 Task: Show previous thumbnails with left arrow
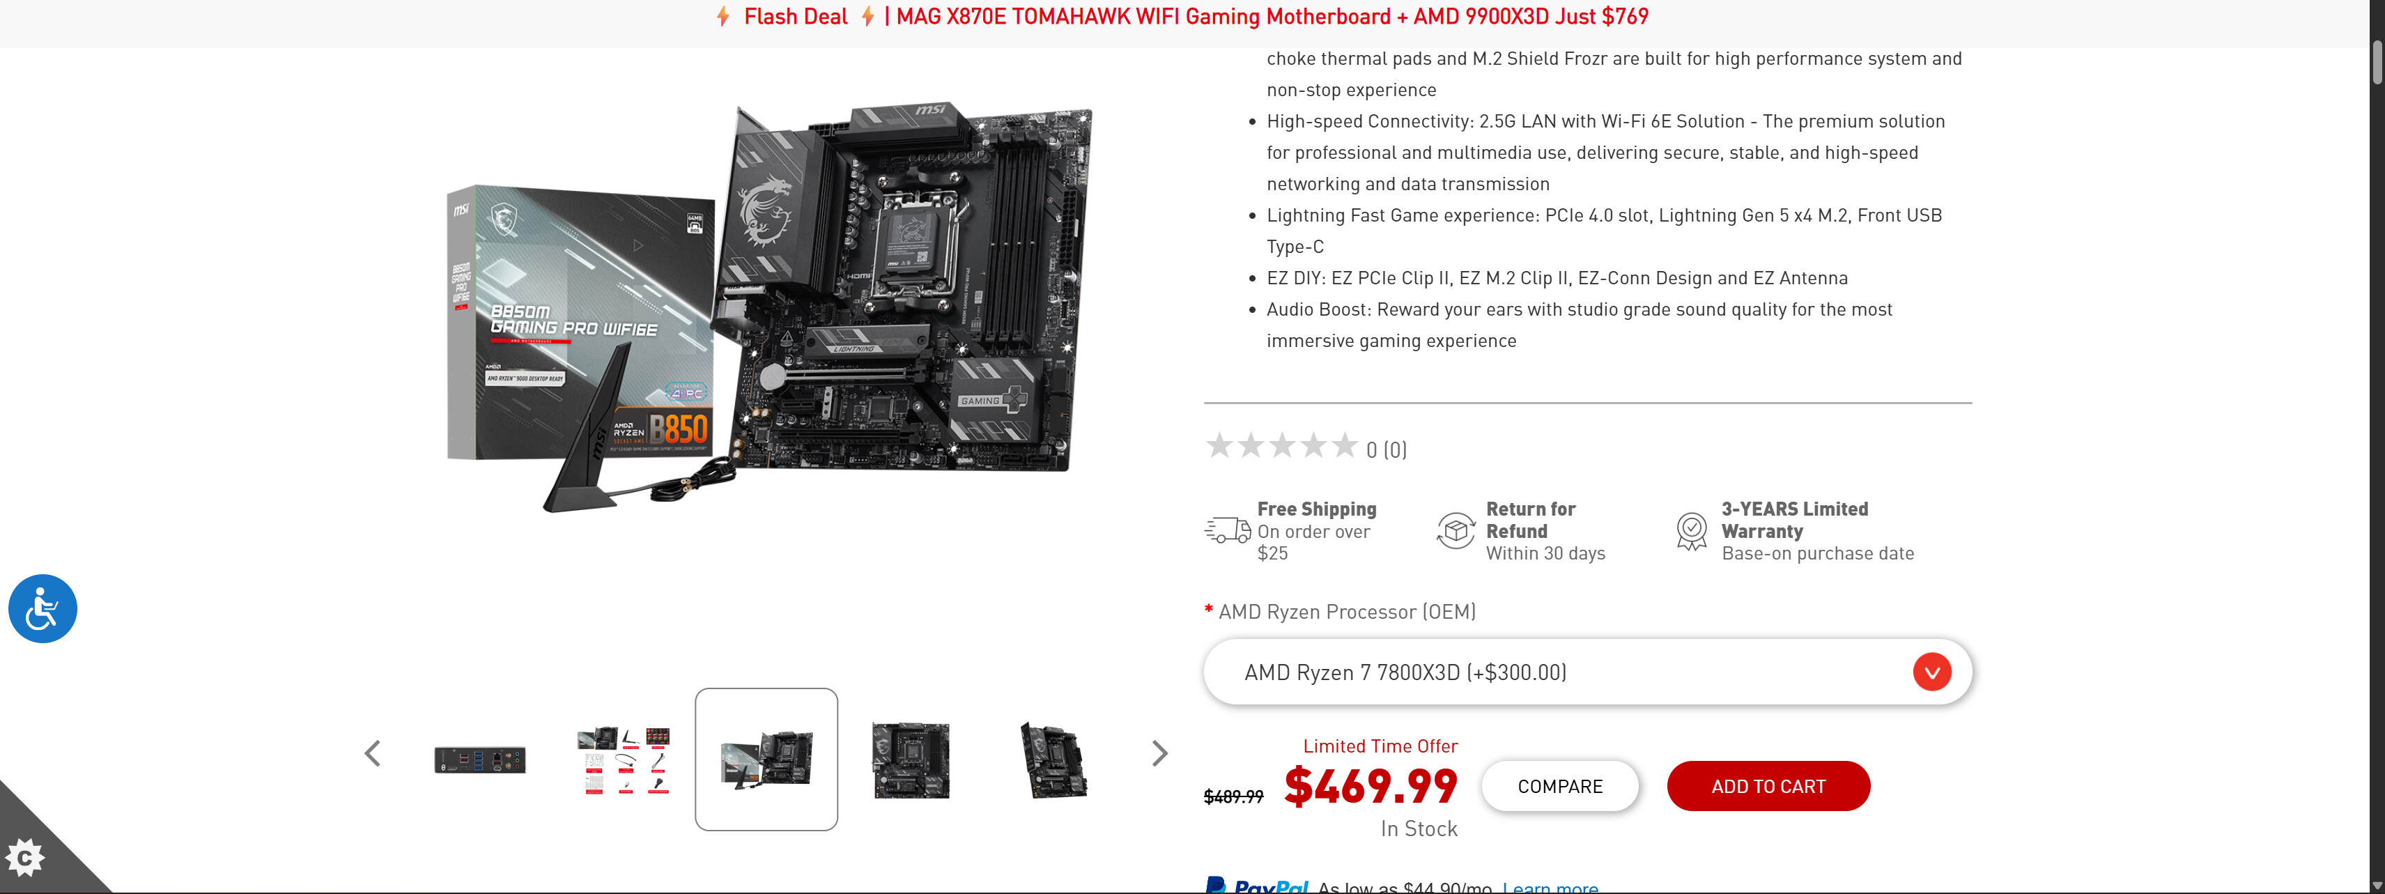372,753
